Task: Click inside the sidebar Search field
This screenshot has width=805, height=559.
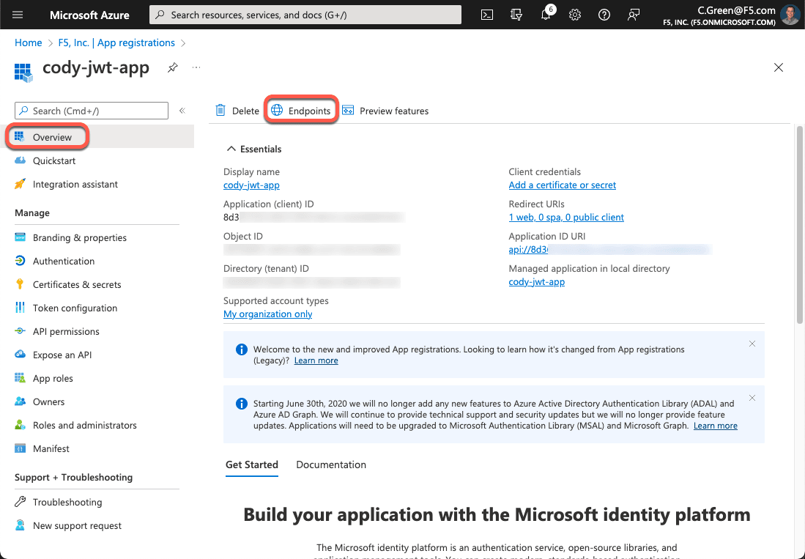Action: 91,110
